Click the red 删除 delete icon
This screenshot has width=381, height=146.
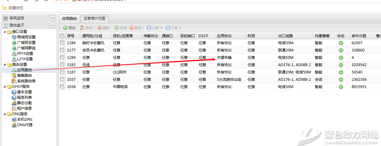click(x=99, y=28)
